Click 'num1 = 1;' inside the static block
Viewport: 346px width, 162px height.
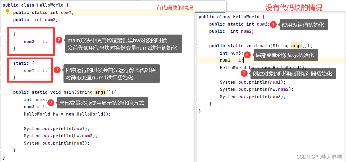(35, 71)
